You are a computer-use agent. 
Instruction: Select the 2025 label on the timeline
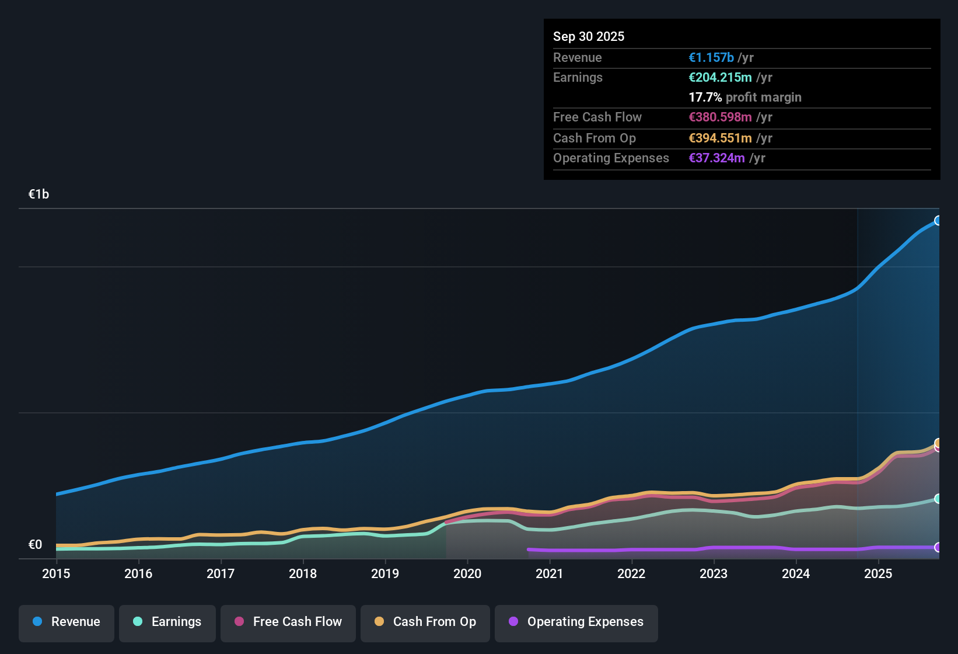(x=879, y=574)
